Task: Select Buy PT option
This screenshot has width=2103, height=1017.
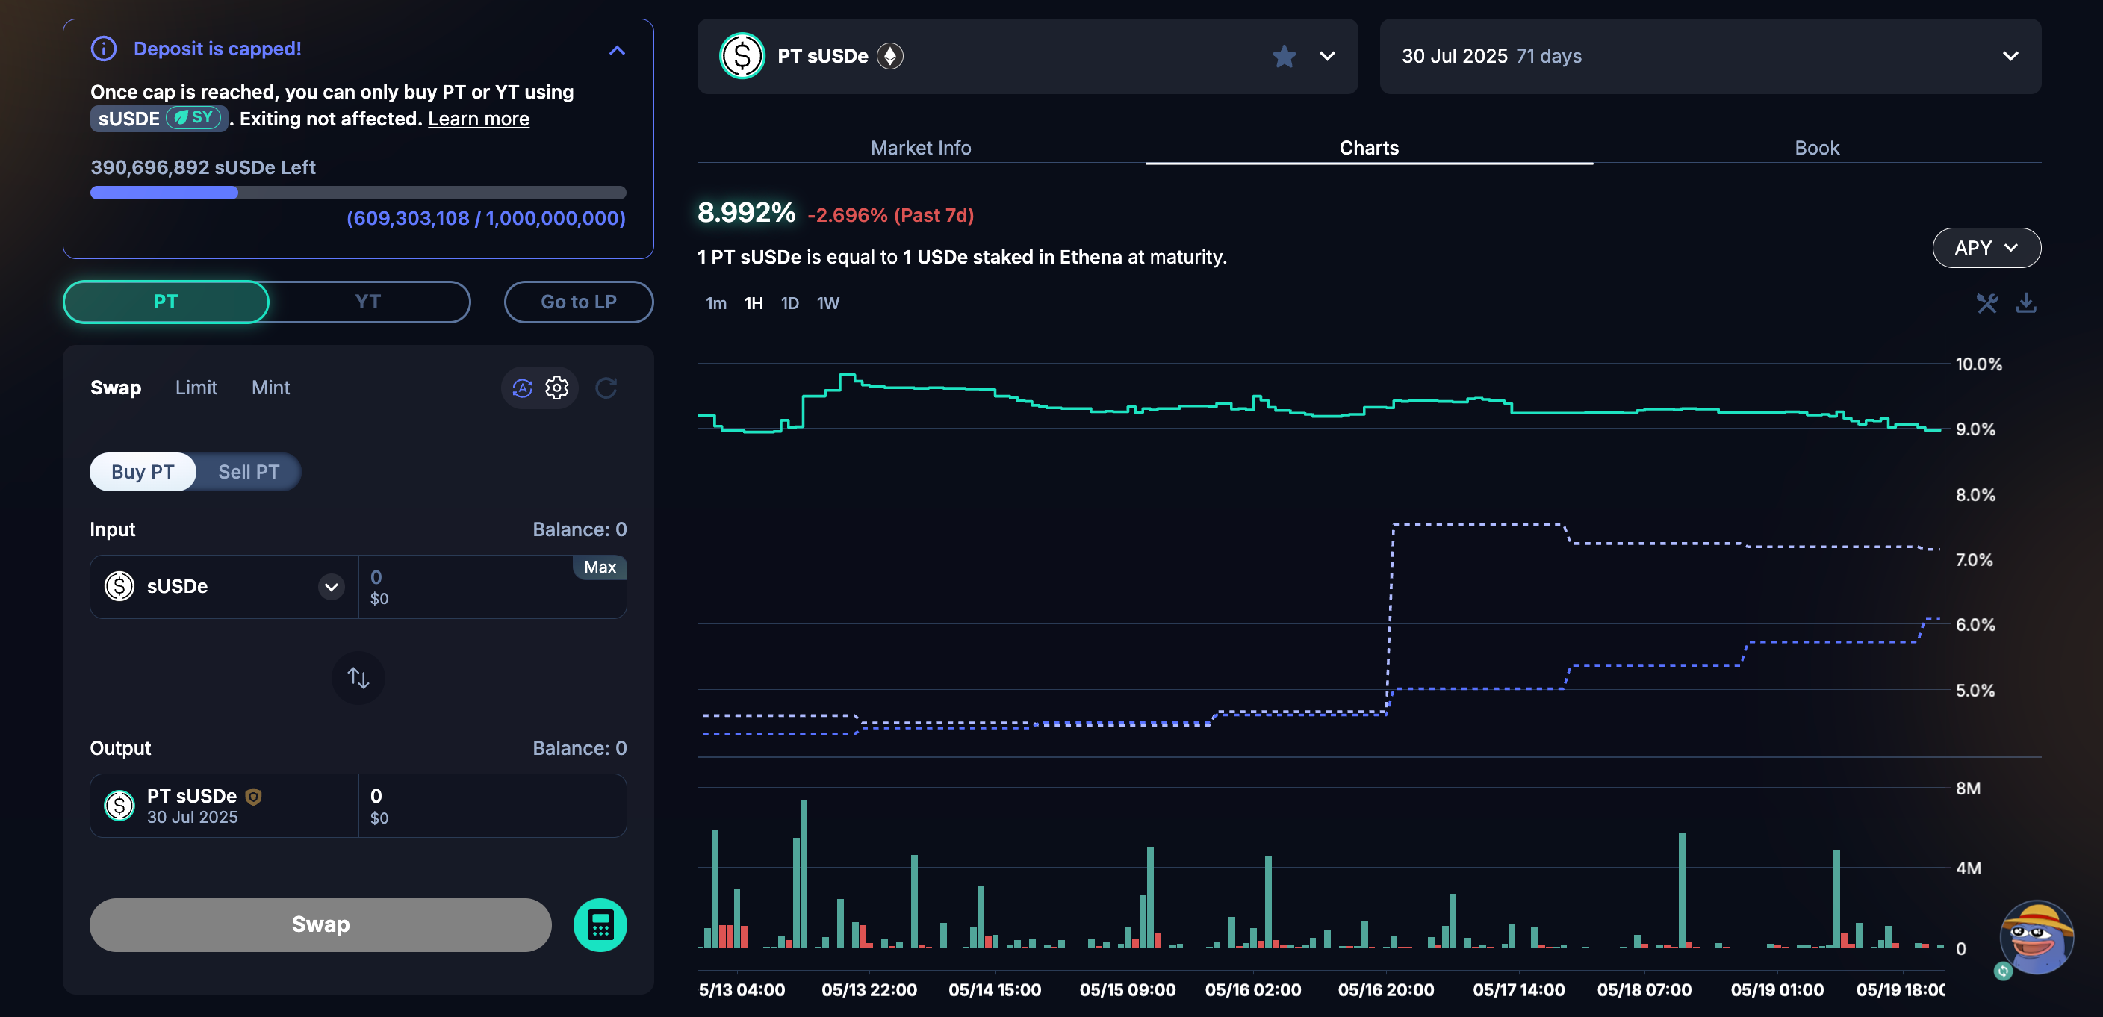Action: pyautogui.click(x=143, y=472)
